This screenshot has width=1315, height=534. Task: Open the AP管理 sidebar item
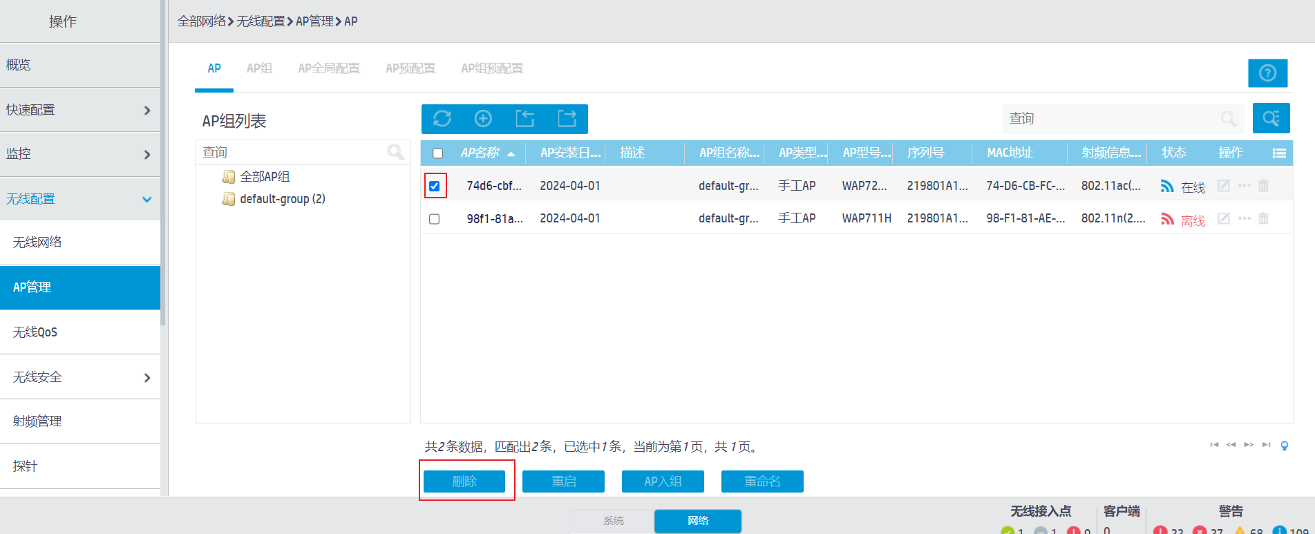click(80, 287)
